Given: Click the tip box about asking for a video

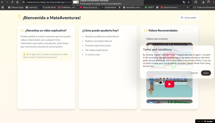Looking at the screenshot, I should coord(46,56).
